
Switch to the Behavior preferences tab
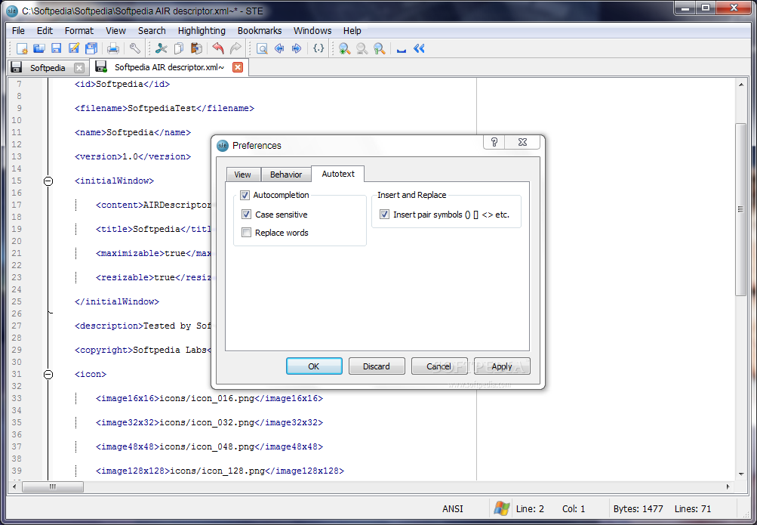[x=286, y=174]
